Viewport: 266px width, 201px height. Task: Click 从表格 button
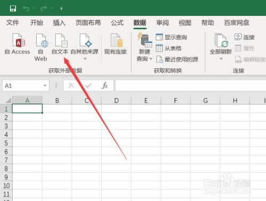(x=169, y=48)
